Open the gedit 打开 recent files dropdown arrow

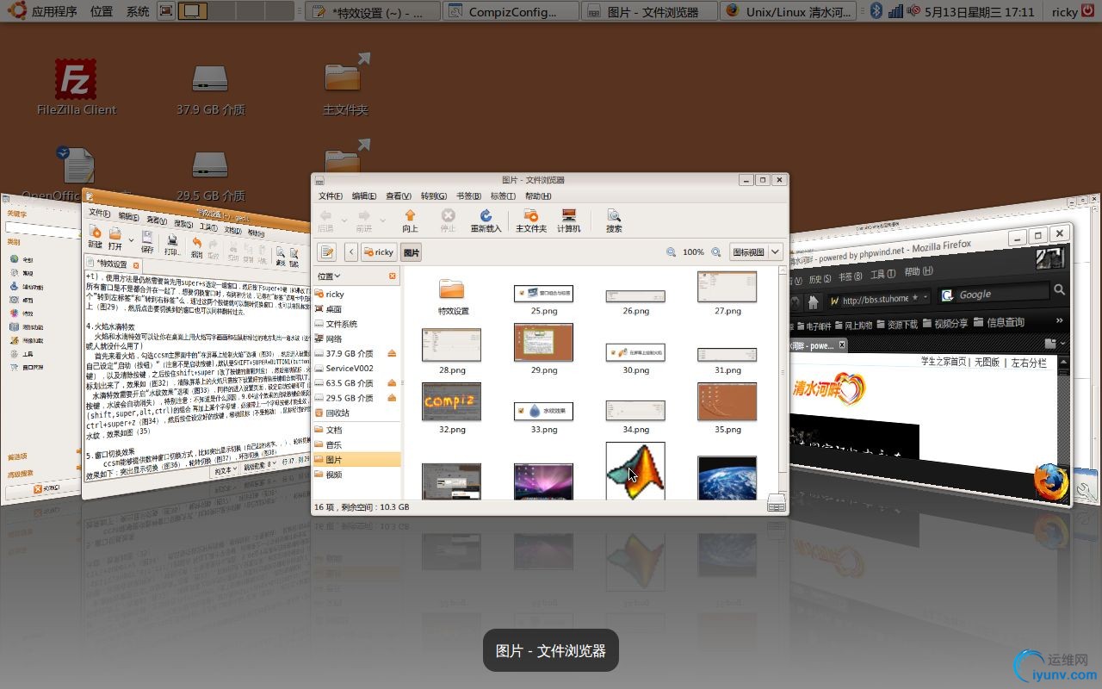[132, 240]
